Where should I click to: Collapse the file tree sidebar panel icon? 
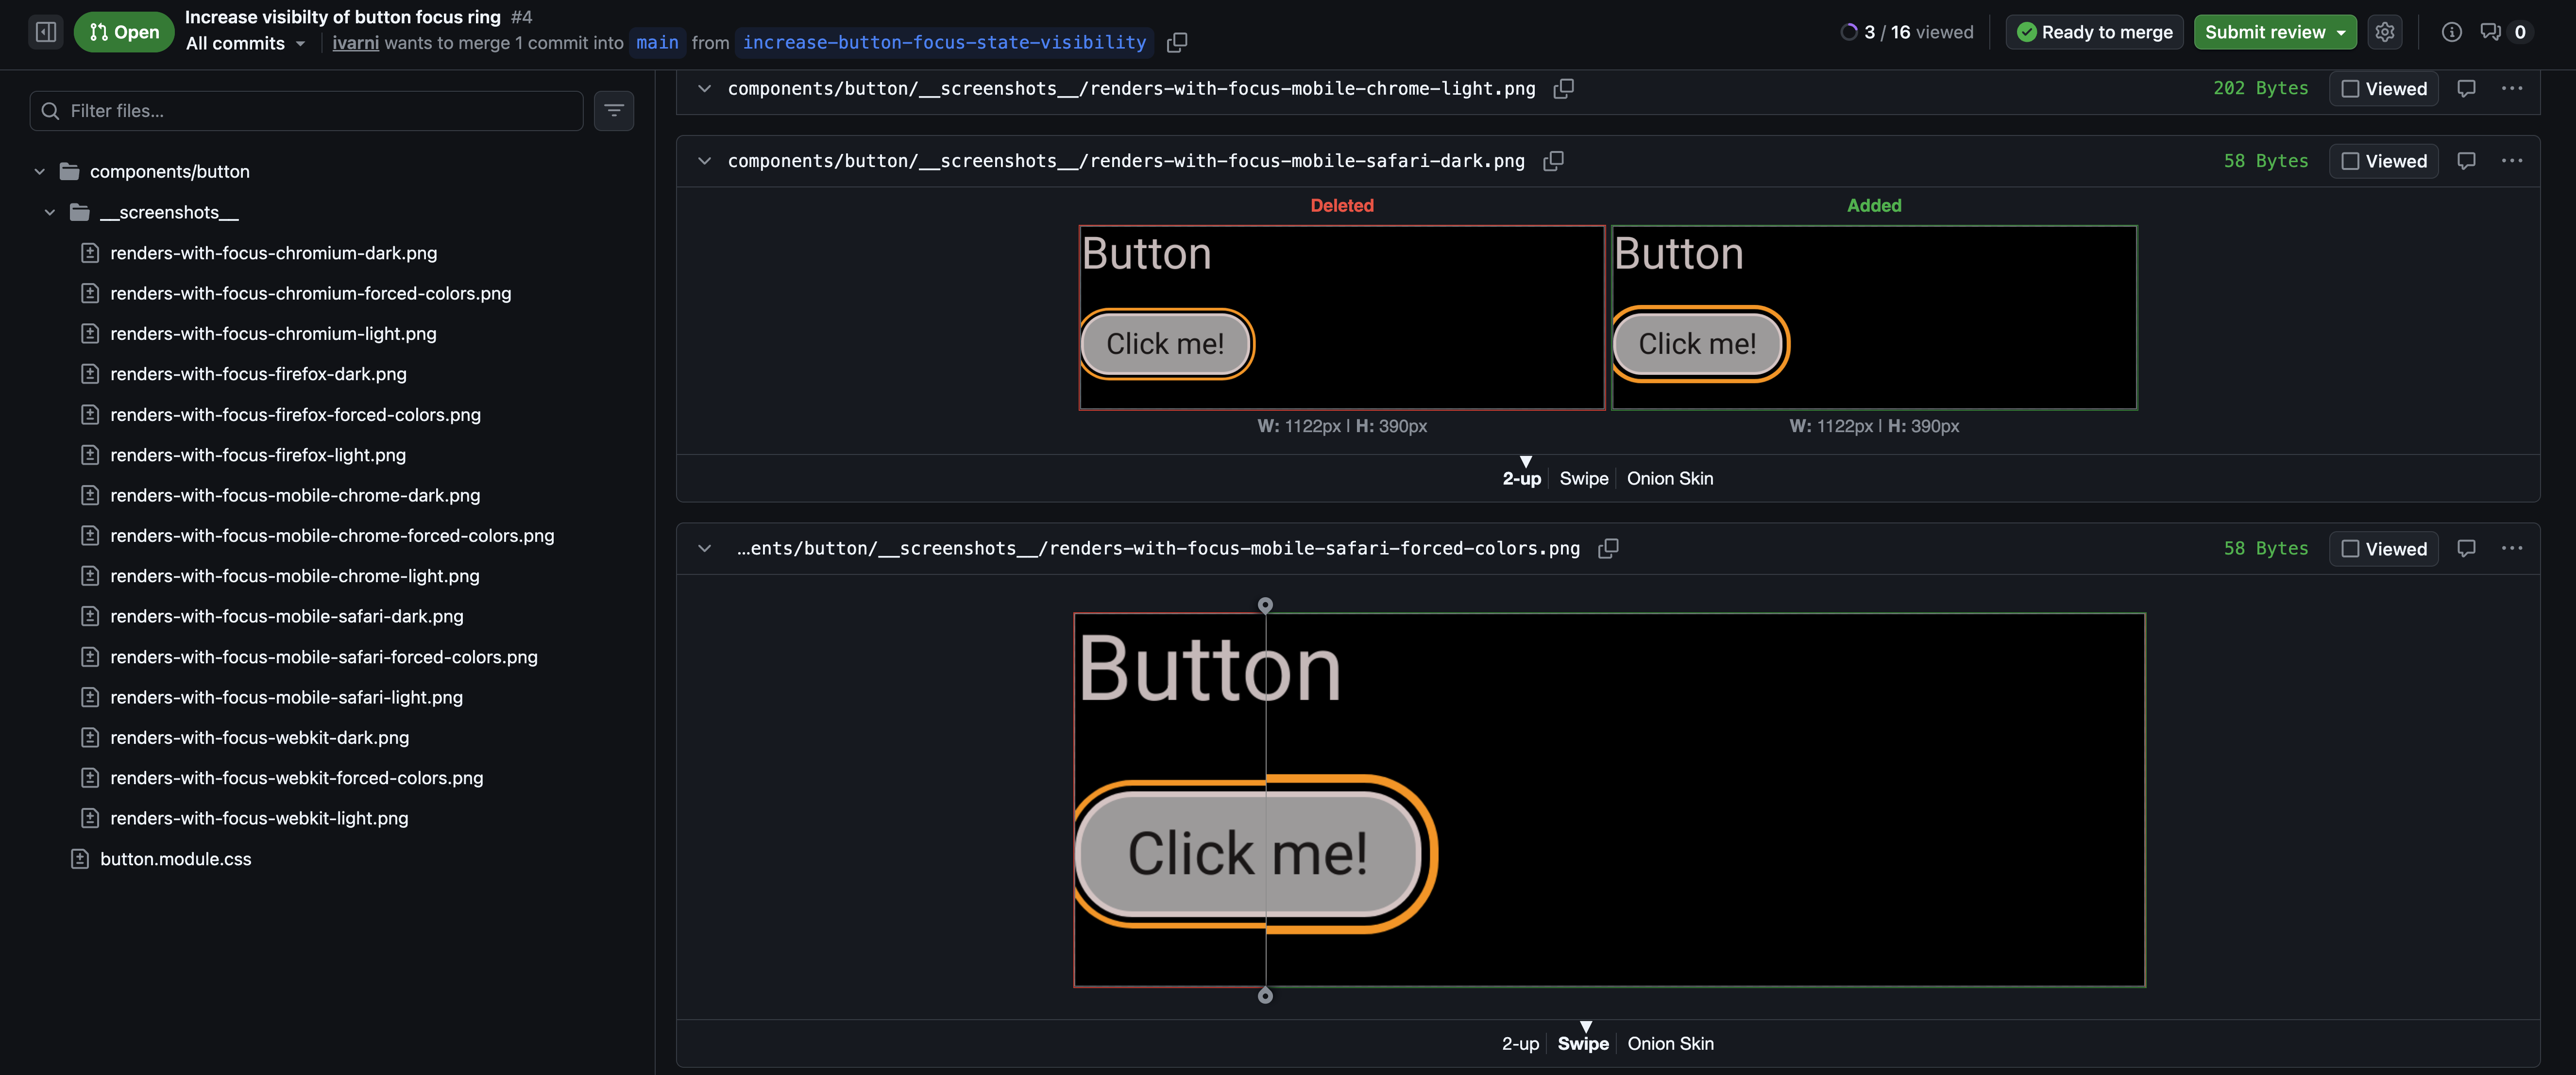46,32
